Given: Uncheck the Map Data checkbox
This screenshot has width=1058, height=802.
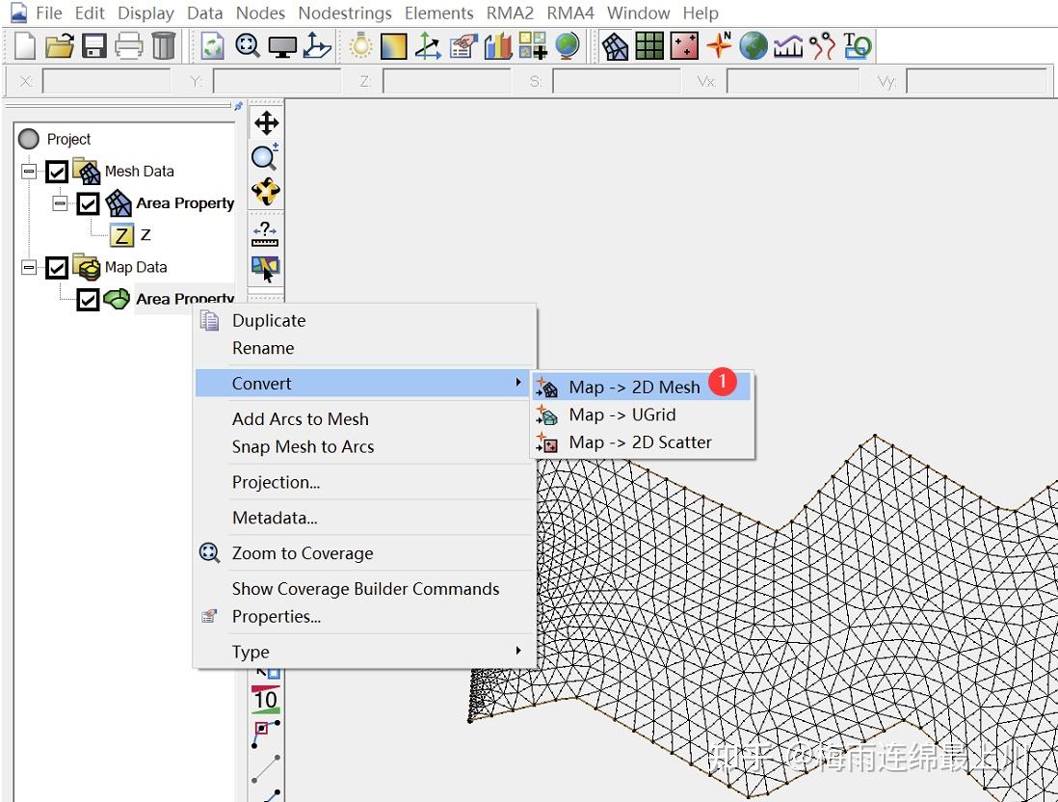Looking at the screenshot, I should pos(55,267).
